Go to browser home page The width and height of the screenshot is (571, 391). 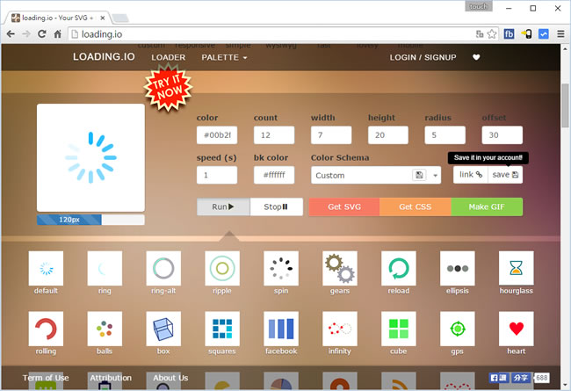click(57, 34)
